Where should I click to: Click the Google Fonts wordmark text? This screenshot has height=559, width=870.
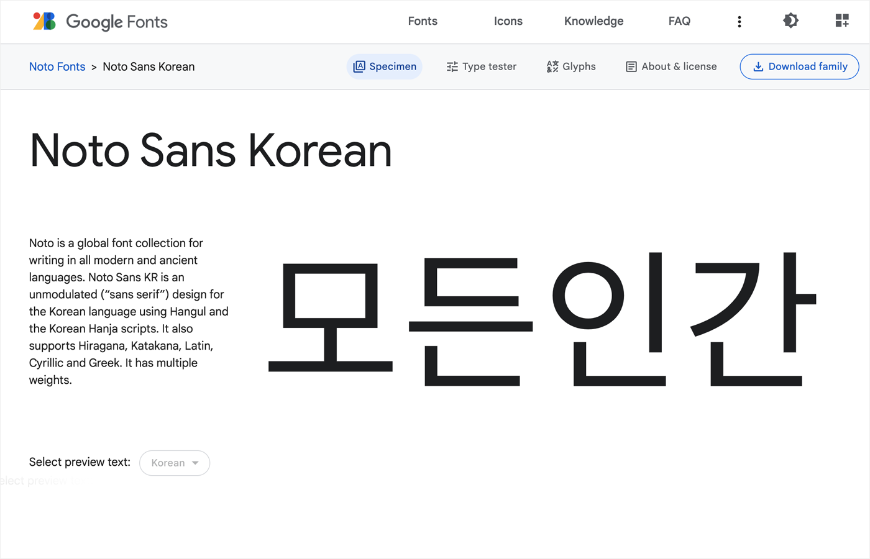(x=117, y=22)
